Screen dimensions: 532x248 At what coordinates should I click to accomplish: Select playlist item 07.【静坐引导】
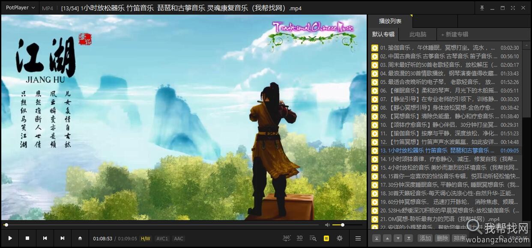445,99
